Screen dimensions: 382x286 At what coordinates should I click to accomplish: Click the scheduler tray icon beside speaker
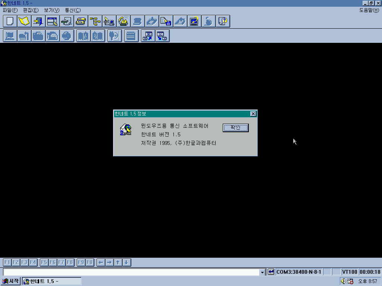(350, 281)
